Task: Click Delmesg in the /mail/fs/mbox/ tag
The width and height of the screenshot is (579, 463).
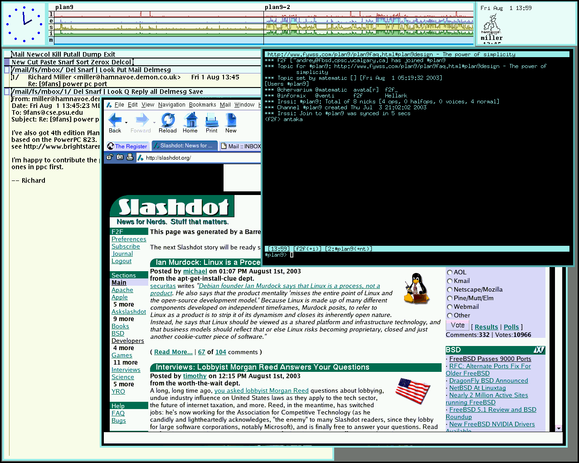Action: coord(157,70)
